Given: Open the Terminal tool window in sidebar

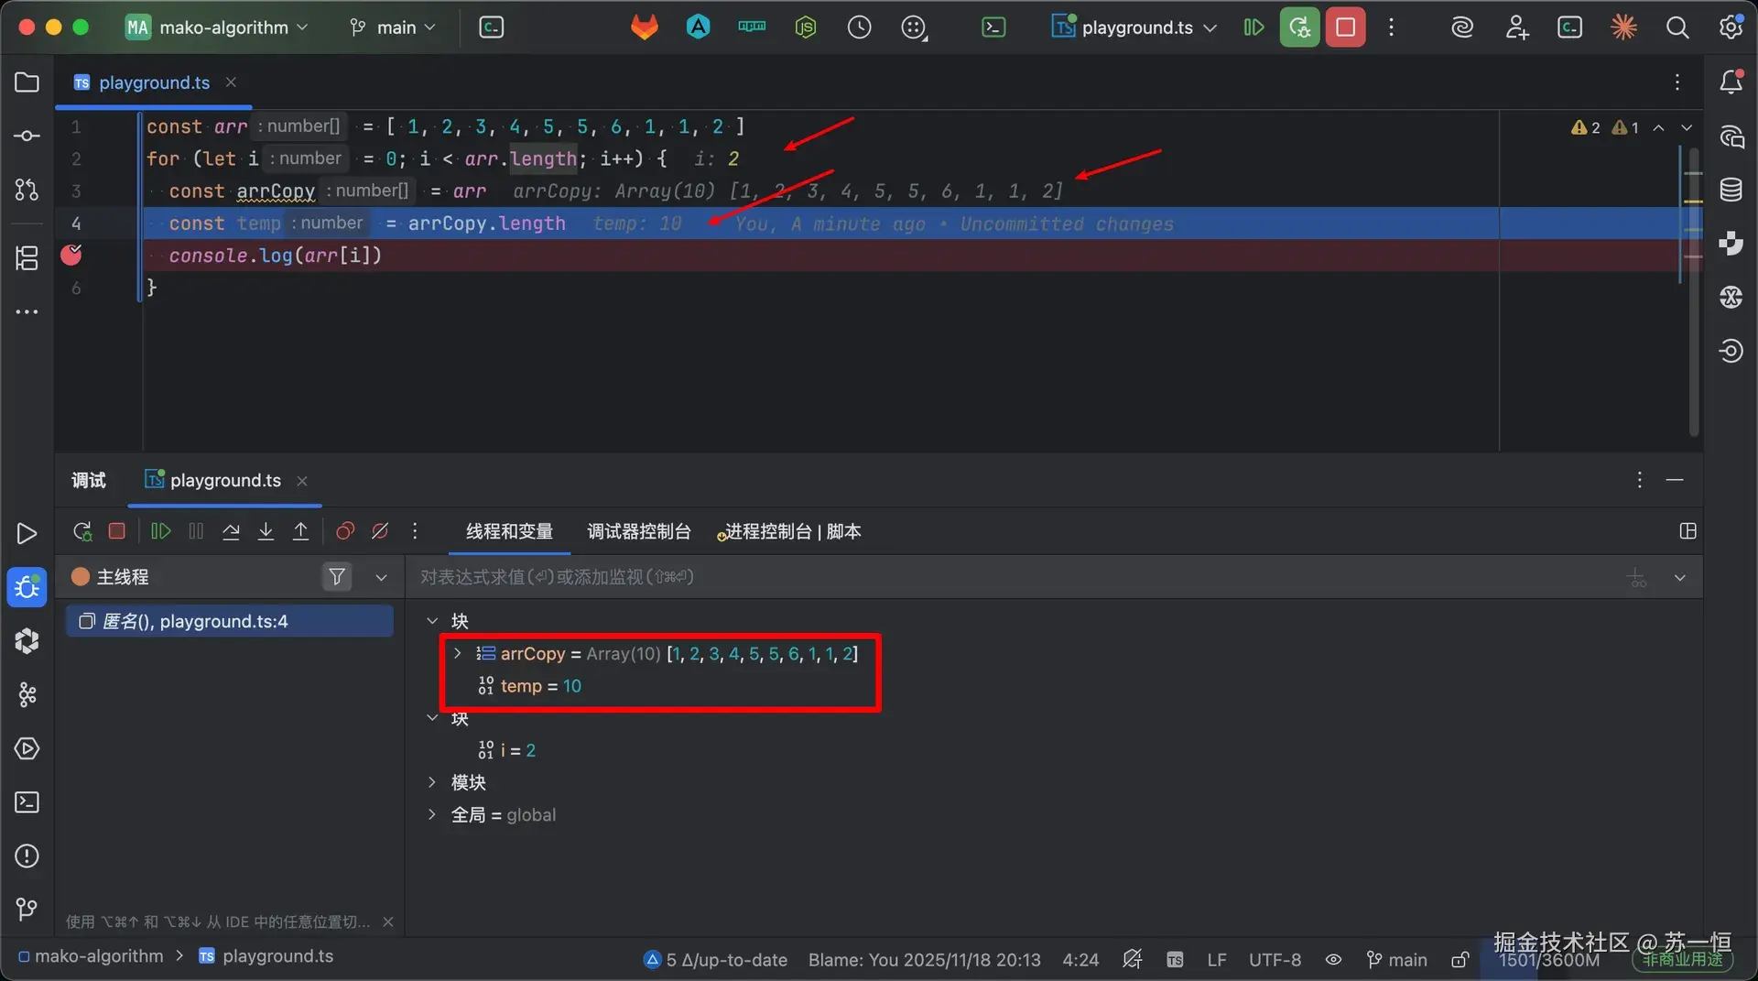Looking at the screenshot, I should coord(27,802).
